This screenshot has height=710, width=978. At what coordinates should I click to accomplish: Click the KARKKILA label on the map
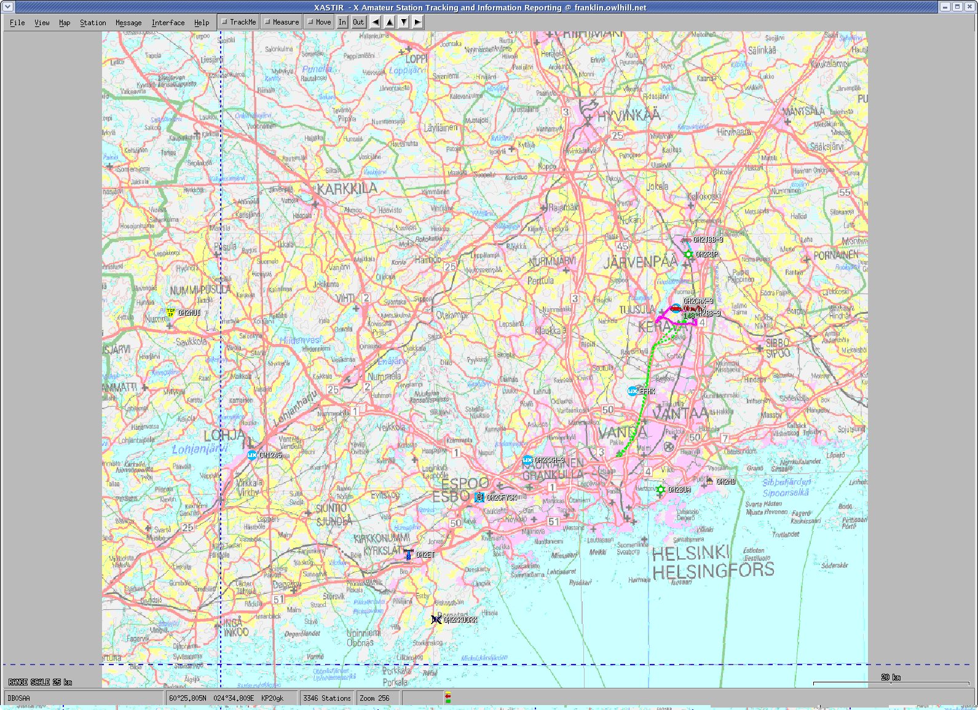[347, 189]
